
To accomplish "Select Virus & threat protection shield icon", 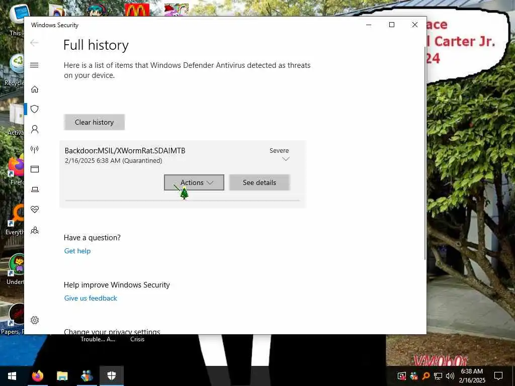I will tap(35, 109).
